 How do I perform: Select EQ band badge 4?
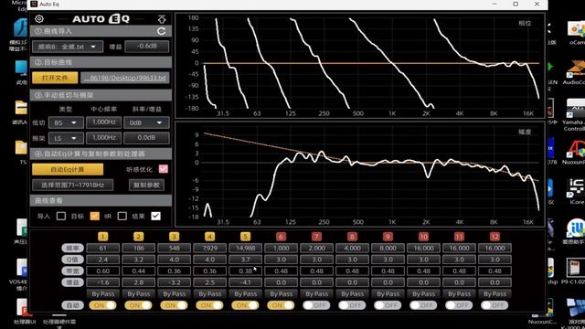click(x=209, y=237)
